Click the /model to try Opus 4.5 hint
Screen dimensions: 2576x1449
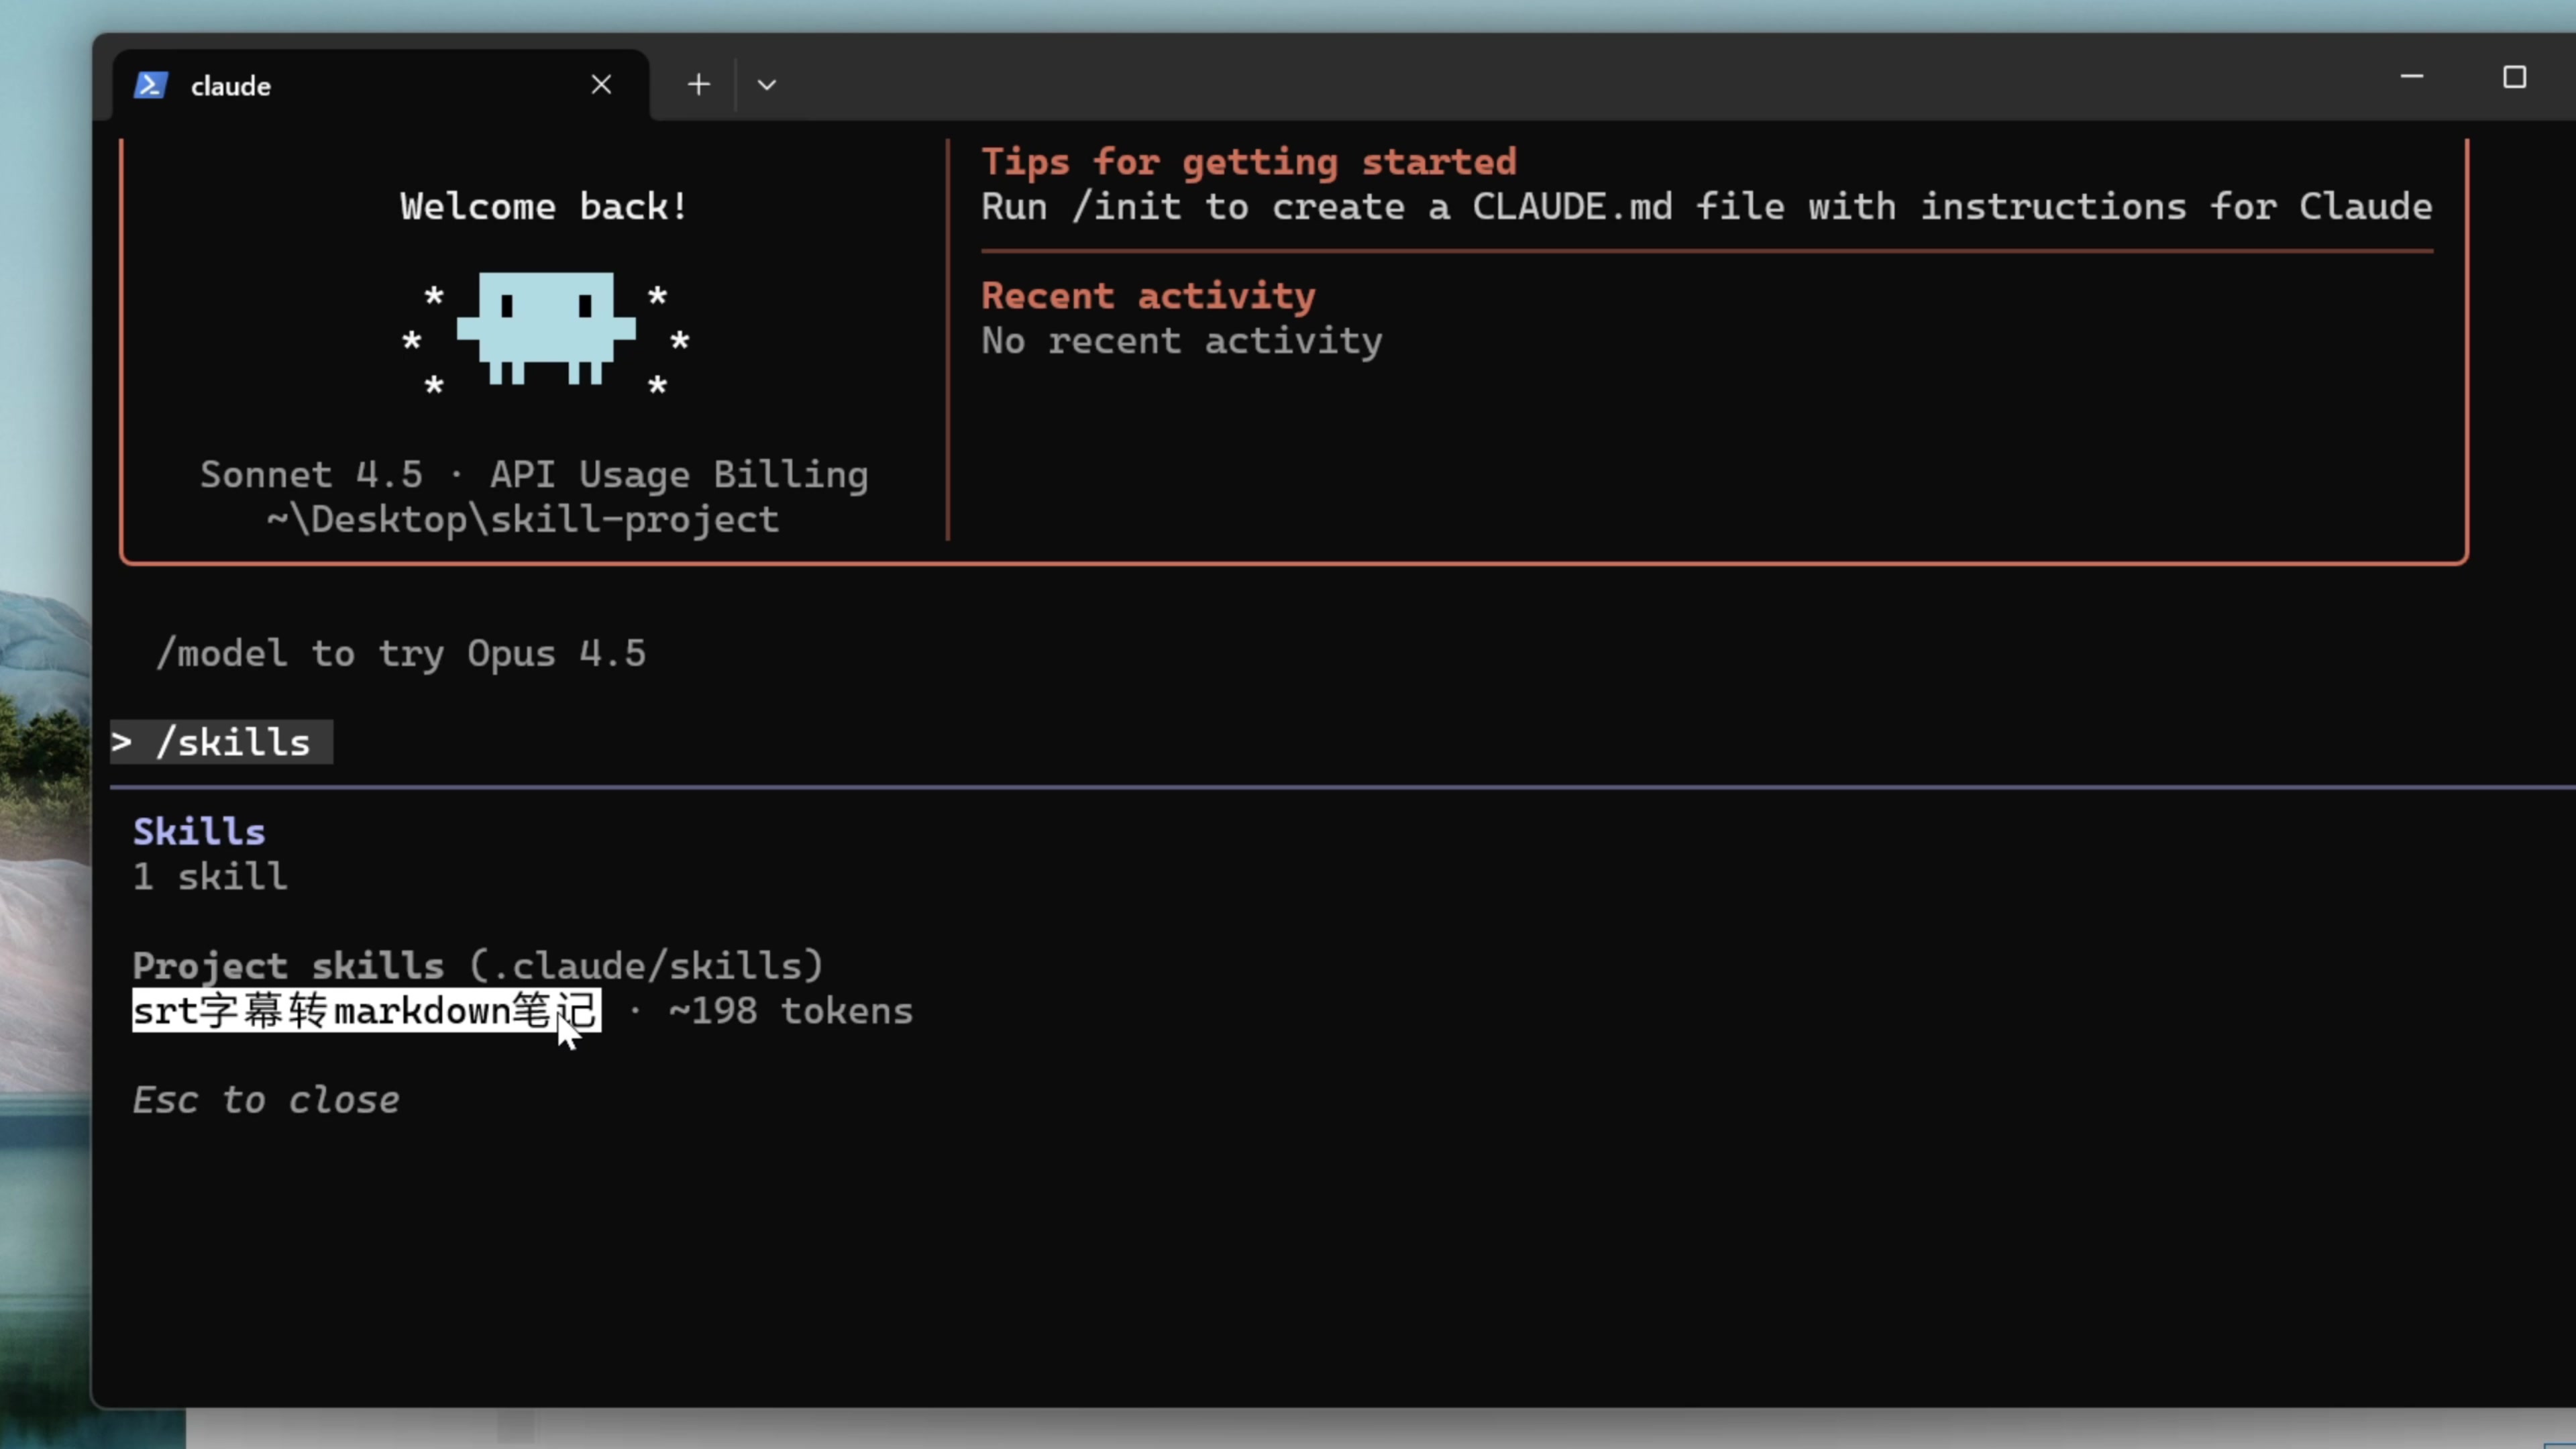coord(401,654)
